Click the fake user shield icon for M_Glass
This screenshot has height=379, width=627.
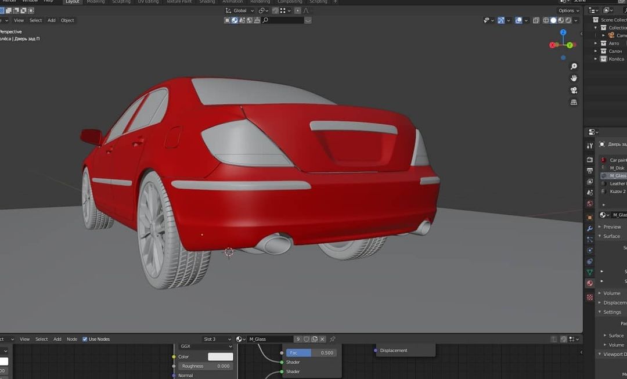coord(307,339)
